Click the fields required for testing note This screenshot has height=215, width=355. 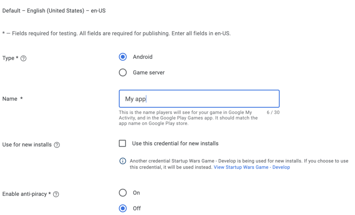click(116, 34)
